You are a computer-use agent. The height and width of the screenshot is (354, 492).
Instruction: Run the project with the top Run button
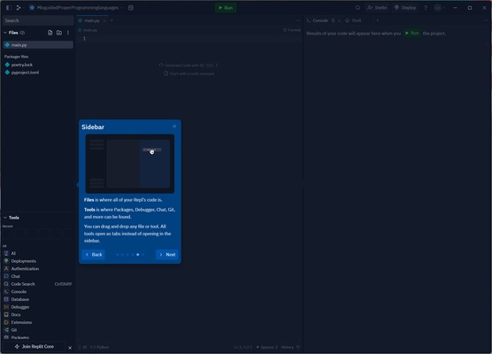226,8
